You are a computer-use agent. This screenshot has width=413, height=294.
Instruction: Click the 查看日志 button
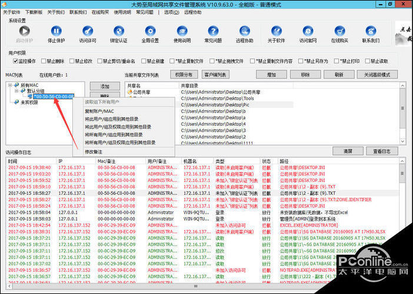pos(382,151)
